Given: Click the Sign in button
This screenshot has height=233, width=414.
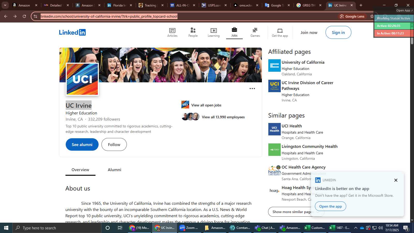Looking at the screenshot, I should coord(338,32).
